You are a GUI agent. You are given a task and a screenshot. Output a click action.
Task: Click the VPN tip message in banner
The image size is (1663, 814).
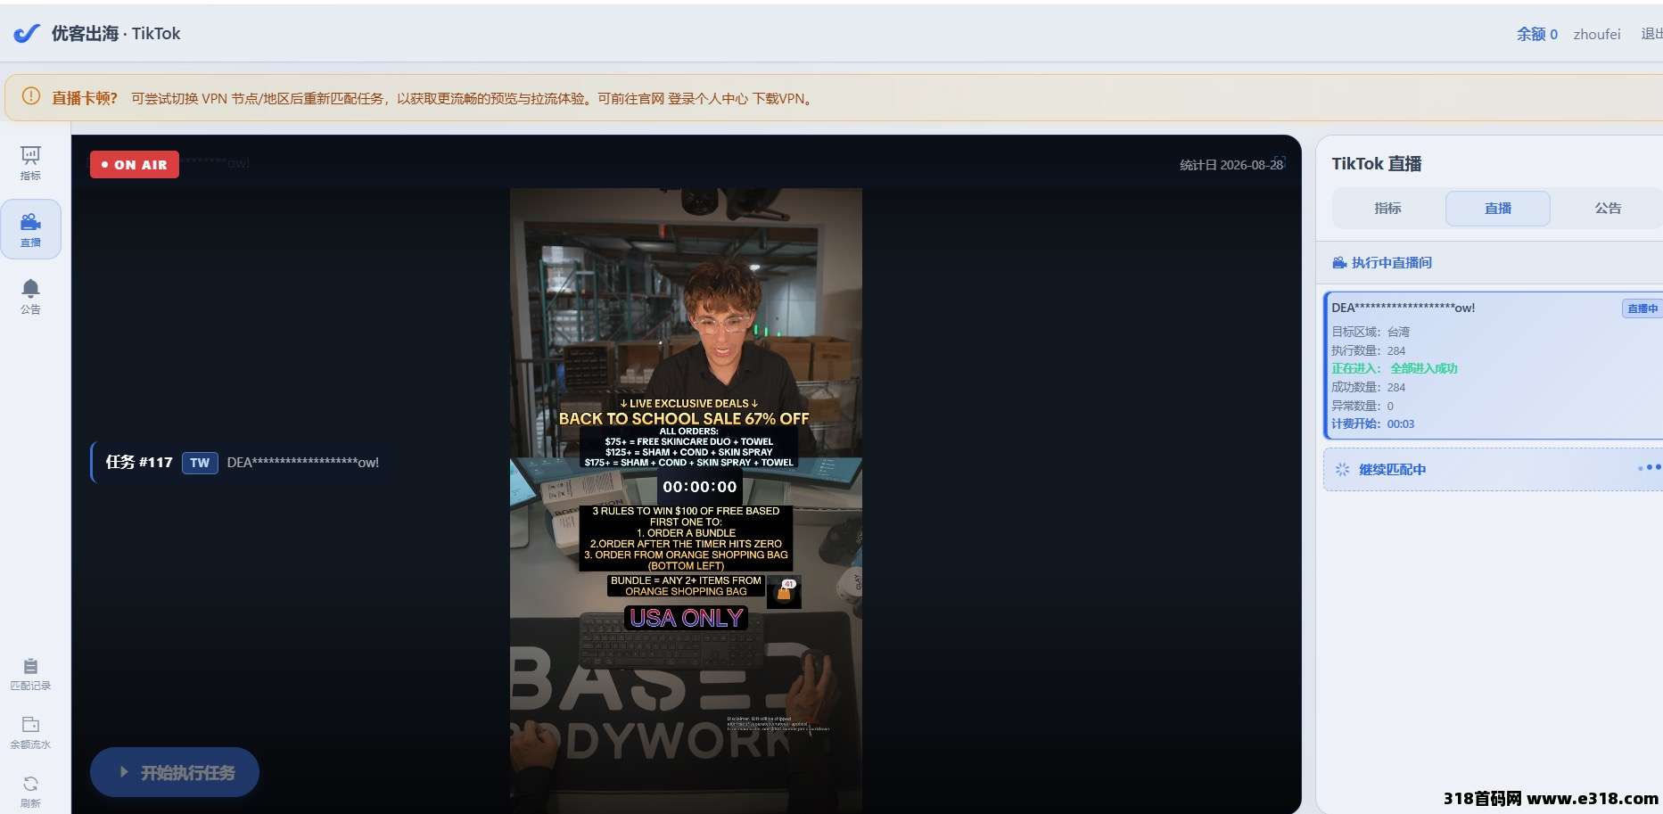473,98
